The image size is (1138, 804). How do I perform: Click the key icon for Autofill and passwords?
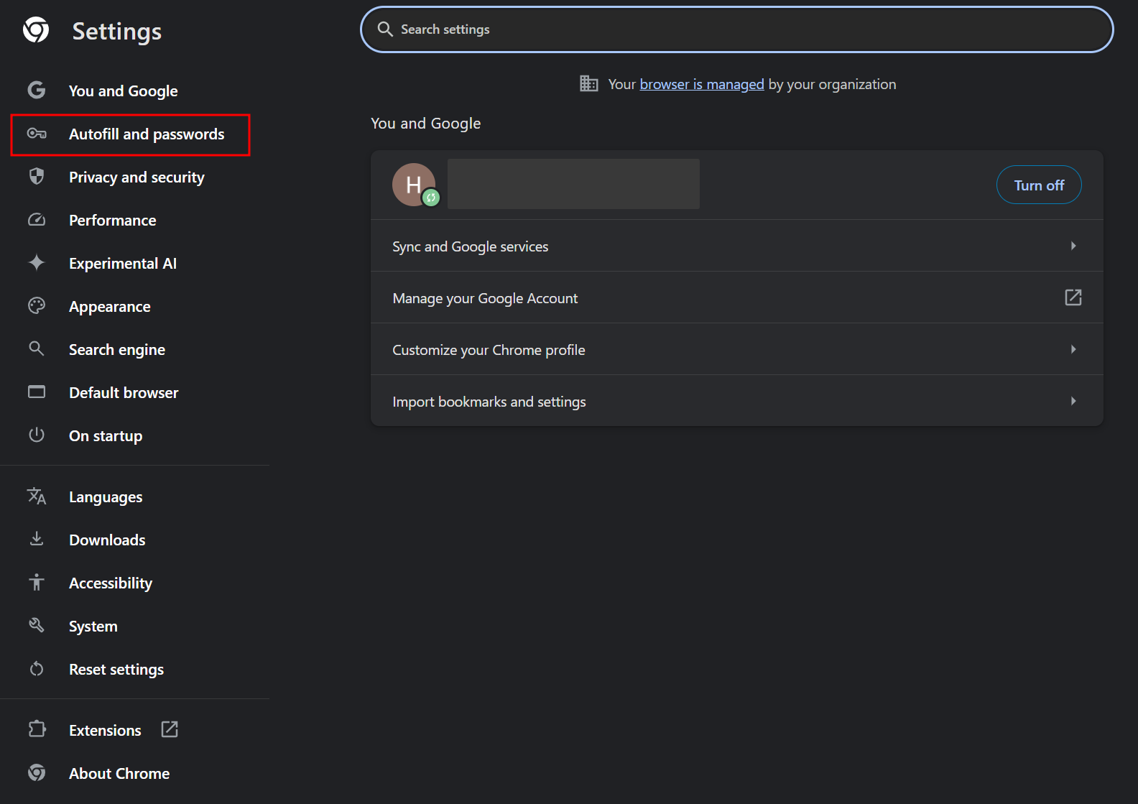(x=37, y=134)
